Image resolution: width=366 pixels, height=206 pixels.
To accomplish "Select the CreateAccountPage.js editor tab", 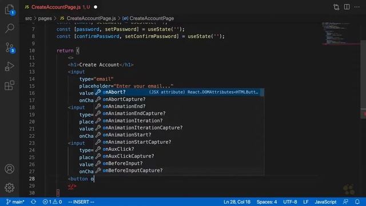I will tap(58, 7).
